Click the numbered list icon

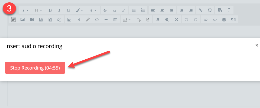pos(143,10)
